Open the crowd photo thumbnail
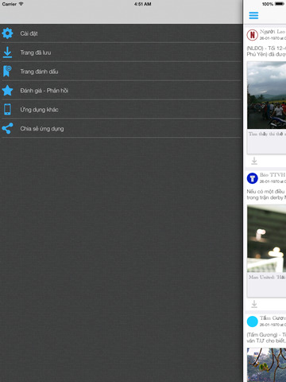Viewport: 286px width, 382px height. 267,95
